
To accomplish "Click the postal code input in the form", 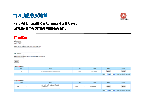I will [x=19, y=55].
